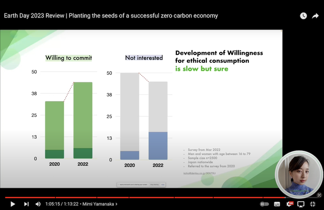Viewport: 324px width, 210px height.
Task: Turn on subtitles/closed captions
Action: tap(277, 204)
